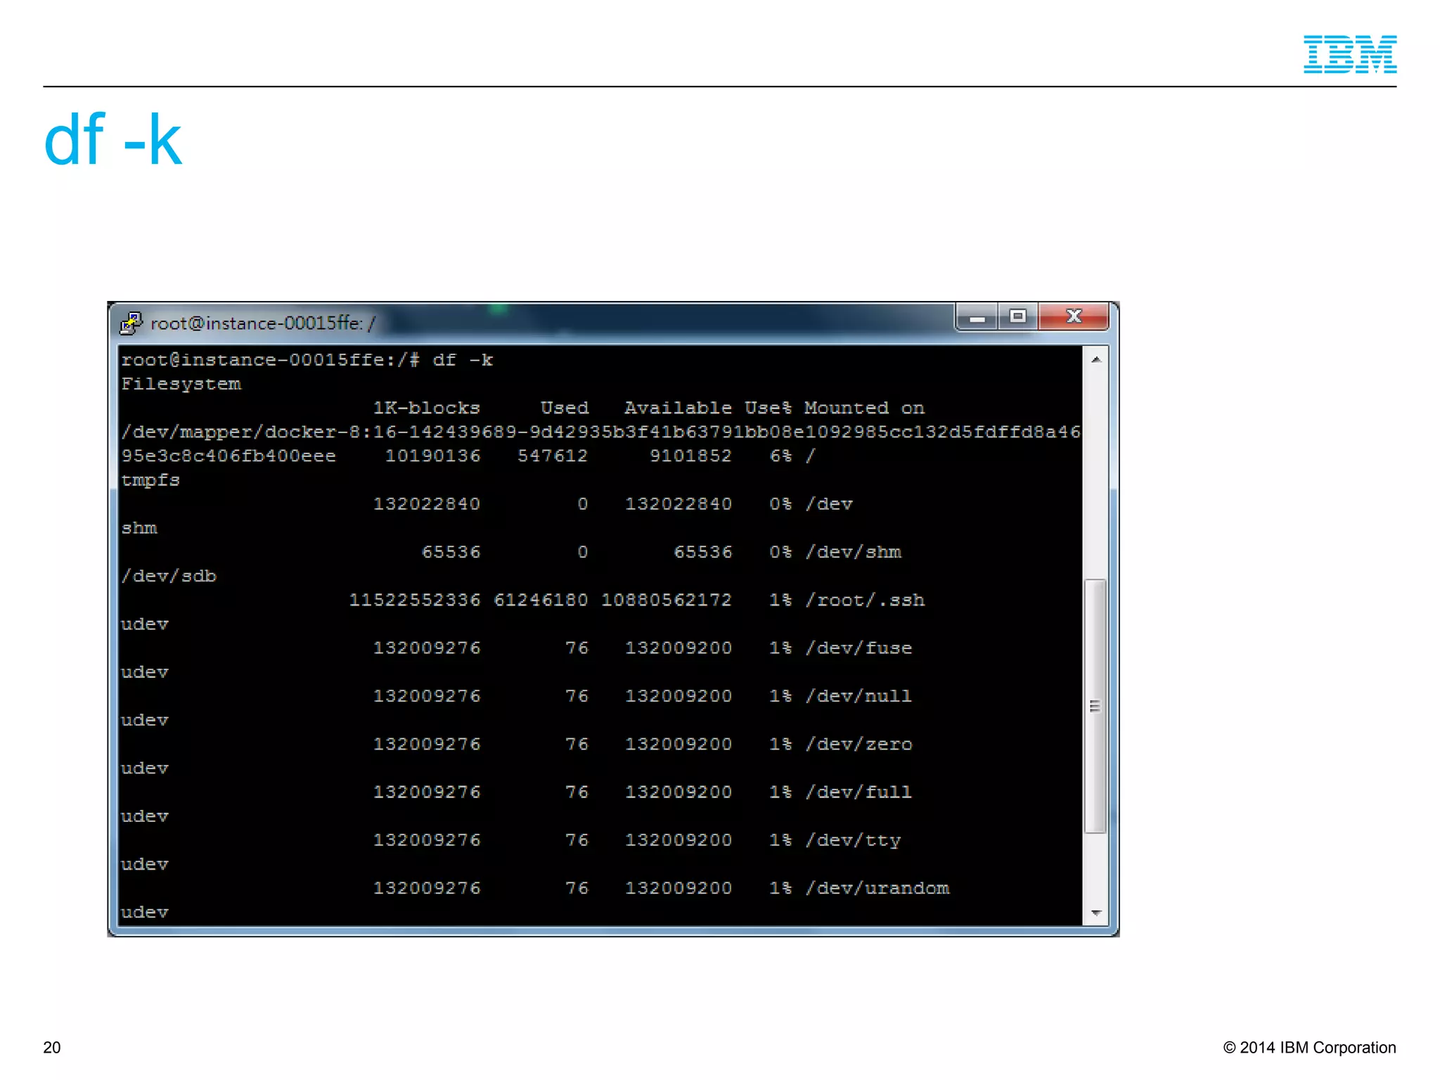
Task: Click the 'Filesystem' column header
Action: pyautogui.click(x=181, y=384)
